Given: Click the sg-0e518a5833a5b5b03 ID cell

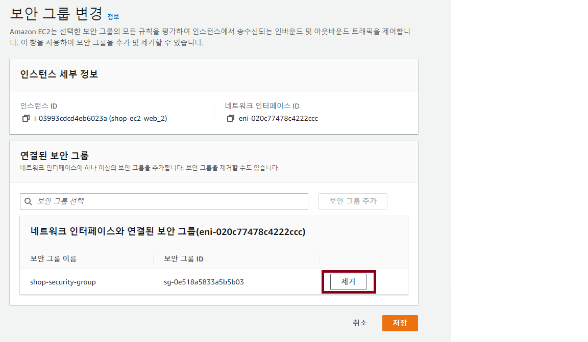Looking at the screenshot, I should click(x=204, y=282).
